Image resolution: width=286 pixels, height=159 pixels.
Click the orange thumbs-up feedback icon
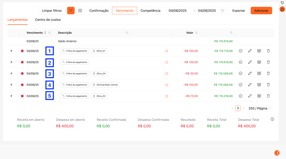(282, 9)
